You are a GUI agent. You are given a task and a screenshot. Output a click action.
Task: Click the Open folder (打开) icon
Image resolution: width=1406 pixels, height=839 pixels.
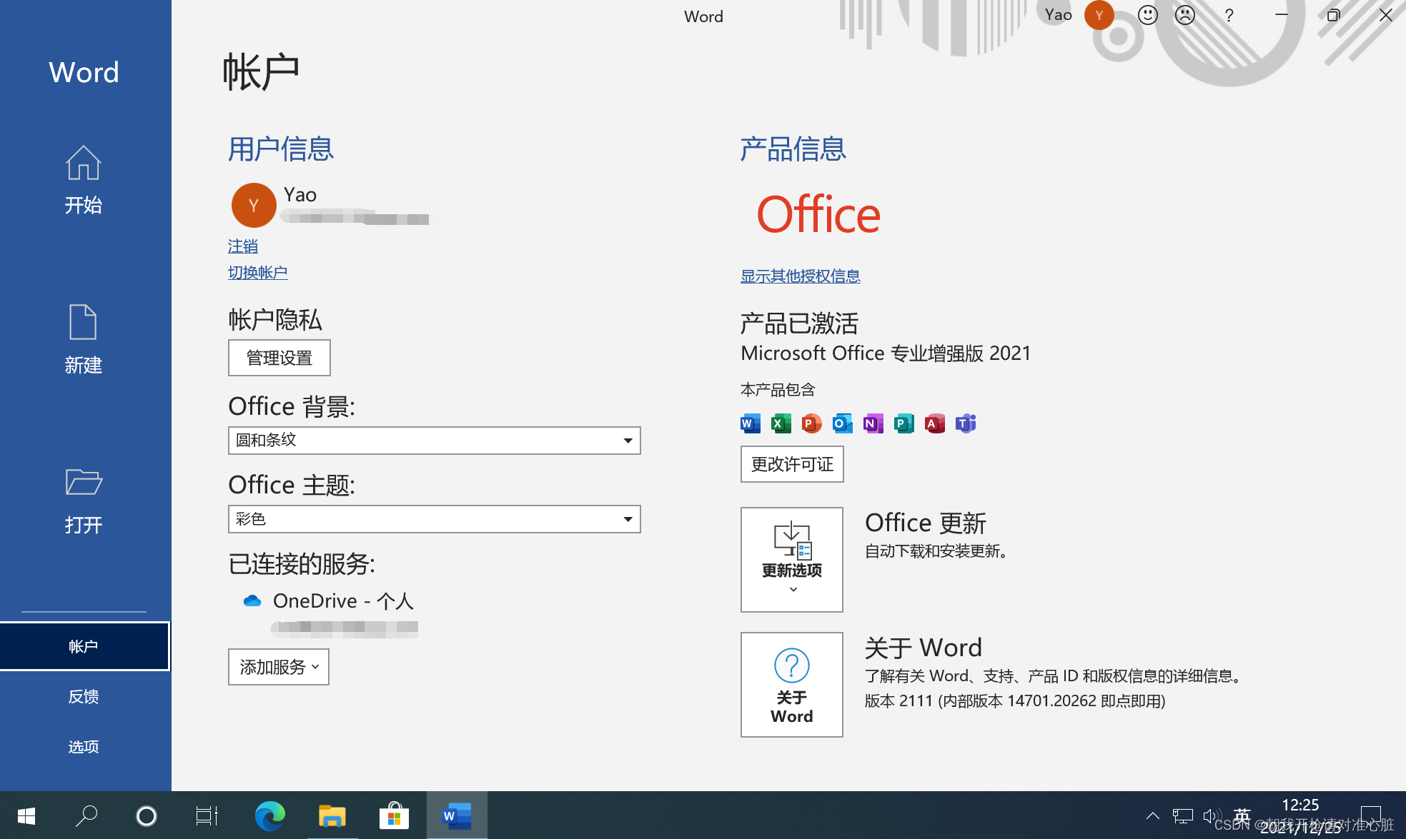coord(83,483)
